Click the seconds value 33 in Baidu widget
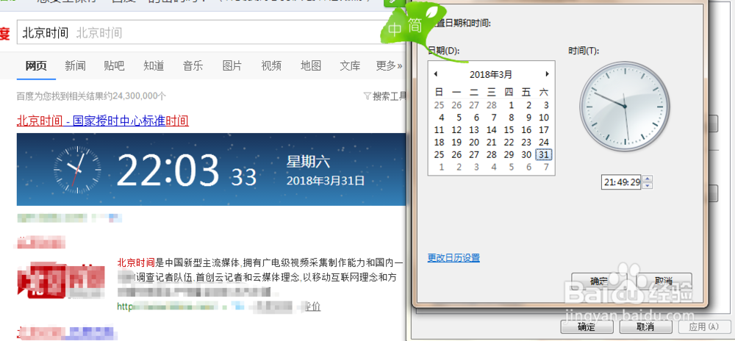The height and width of the screenshot is (341, 735). pos(244,177)
